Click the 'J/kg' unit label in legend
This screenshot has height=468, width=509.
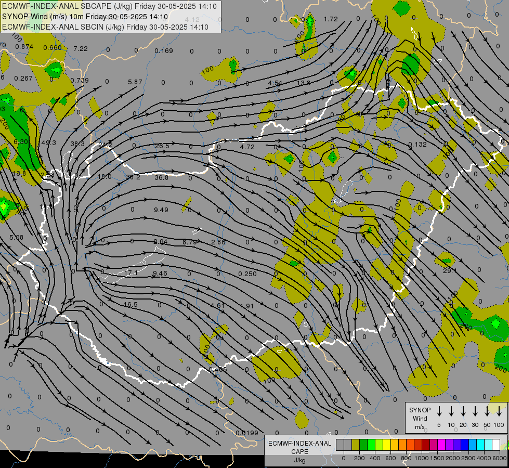[299, 460]
